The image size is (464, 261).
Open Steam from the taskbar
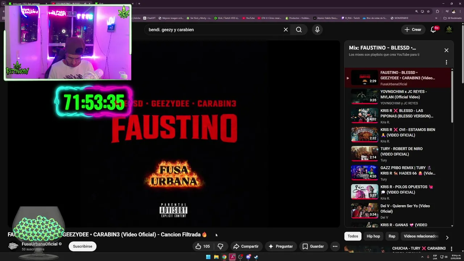click(x=256, y=257)
